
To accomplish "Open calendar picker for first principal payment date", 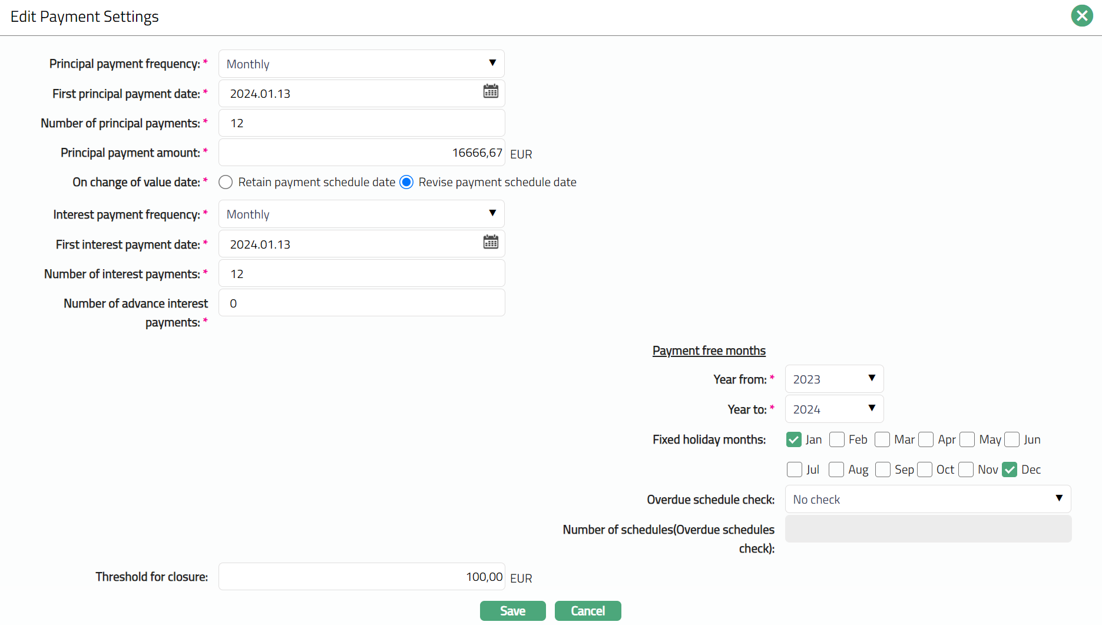I will tap(491, 91).
